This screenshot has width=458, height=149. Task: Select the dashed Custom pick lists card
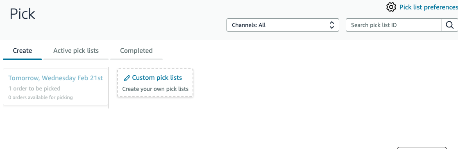(x=155, y=83)
